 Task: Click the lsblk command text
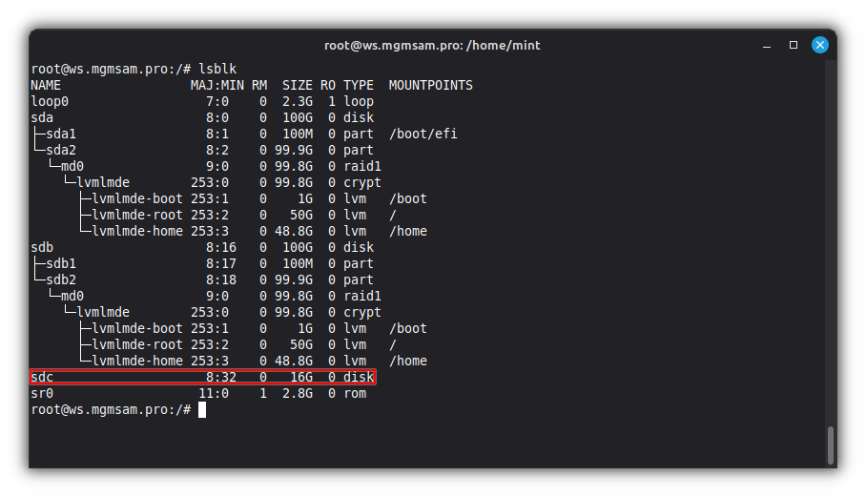pyautogui.click(x=217, y=69)
